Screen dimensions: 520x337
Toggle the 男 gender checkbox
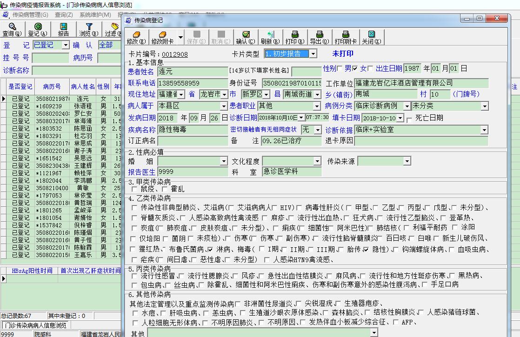pyautogui.click(x=340, y=68)
